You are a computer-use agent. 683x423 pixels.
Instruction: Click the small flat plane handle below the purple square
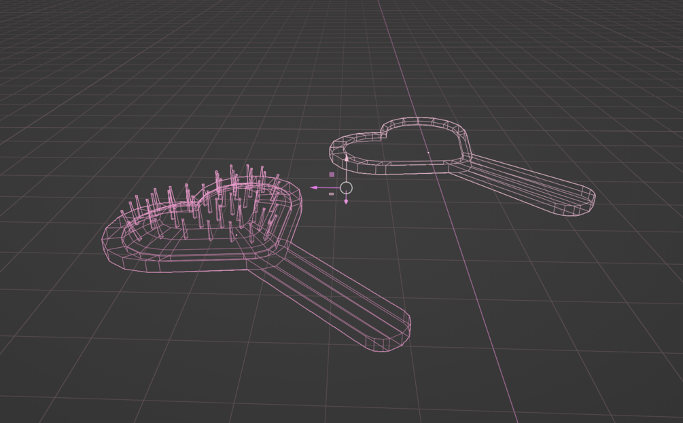click(x=332, y=194)
